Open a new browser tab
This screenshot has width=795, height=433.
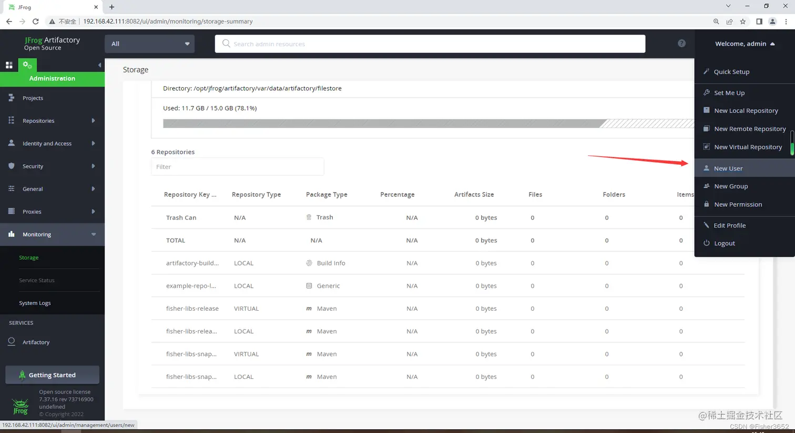click(111, 7)
